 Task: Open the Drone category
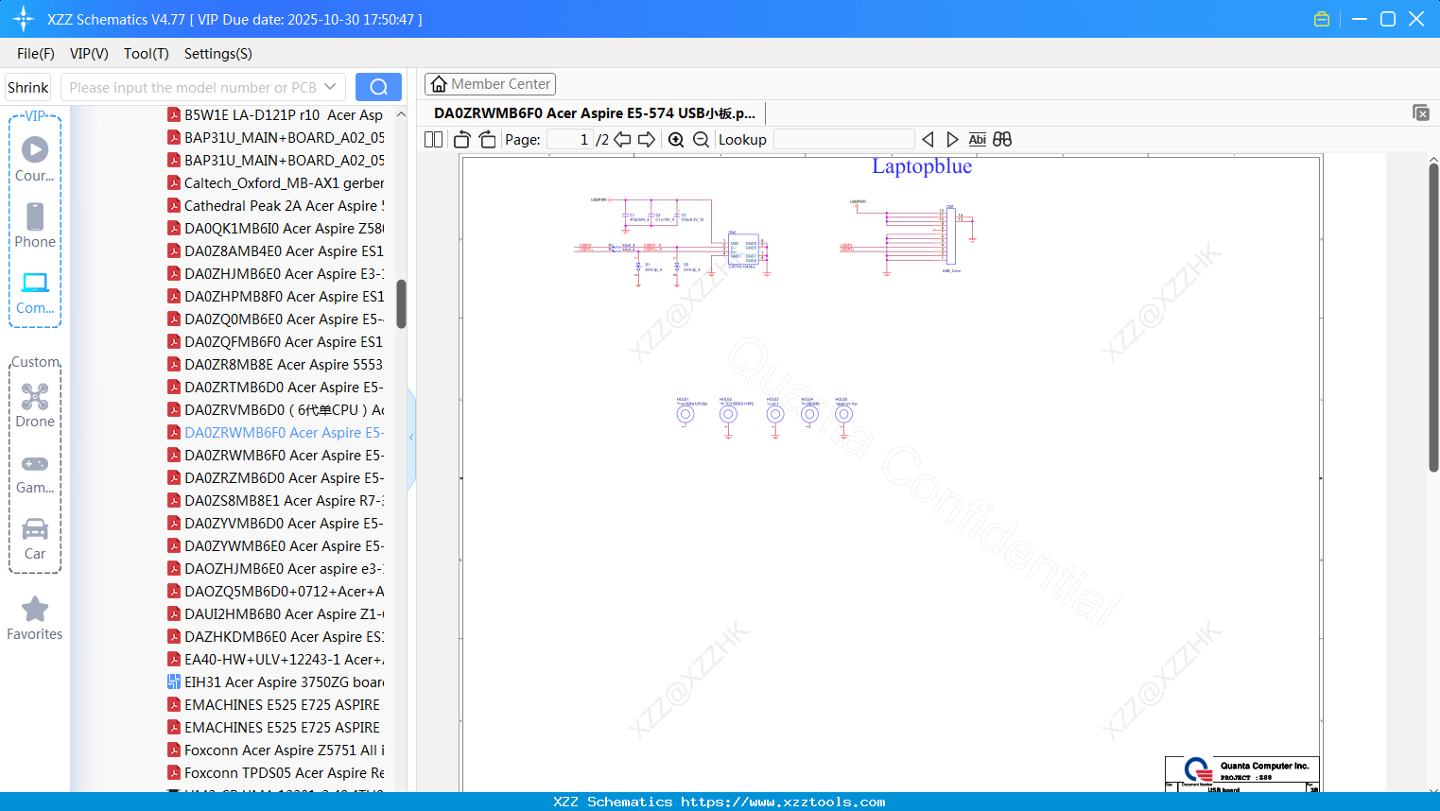(35, 405)
